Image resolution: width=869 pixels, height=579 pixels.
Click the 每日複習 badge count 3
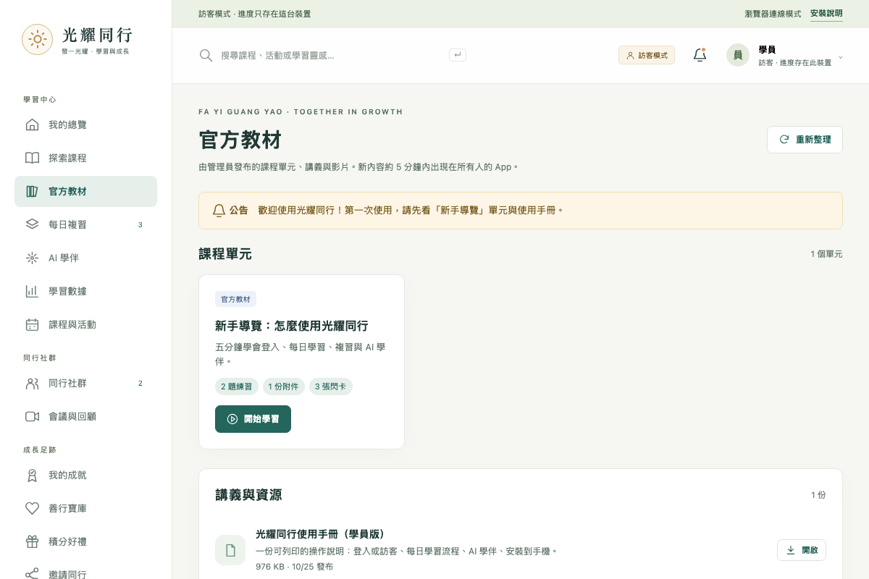pyautogui.click(x=140, y=224)
